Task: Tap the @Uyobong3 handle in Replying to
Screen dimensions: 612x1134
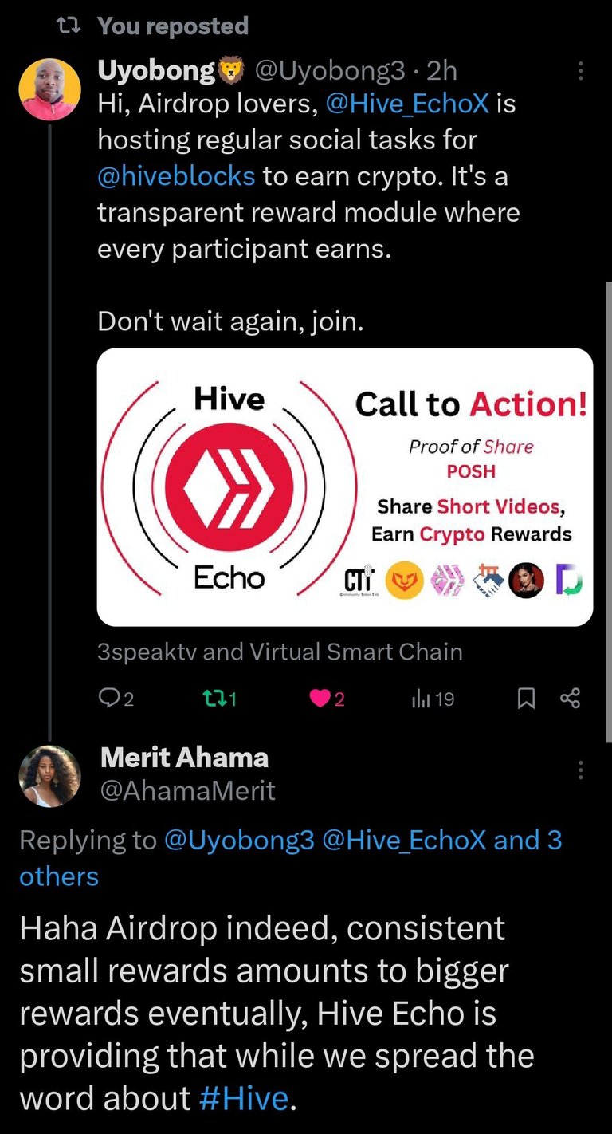Action: point(239,840)
